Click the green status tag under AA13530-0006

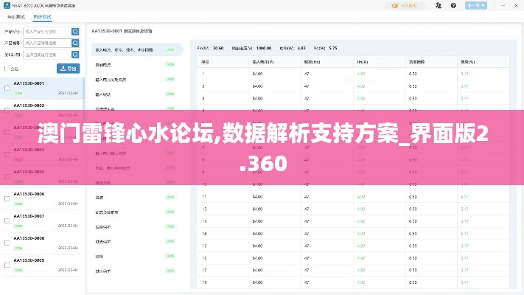click(x=18, y=204)
